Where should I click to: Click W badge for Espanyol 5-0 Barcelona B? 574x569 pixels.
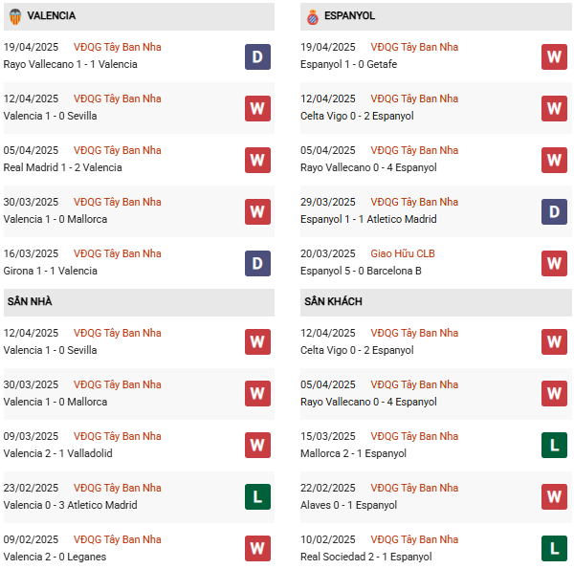pyautogui.click(x=554, y=263)
